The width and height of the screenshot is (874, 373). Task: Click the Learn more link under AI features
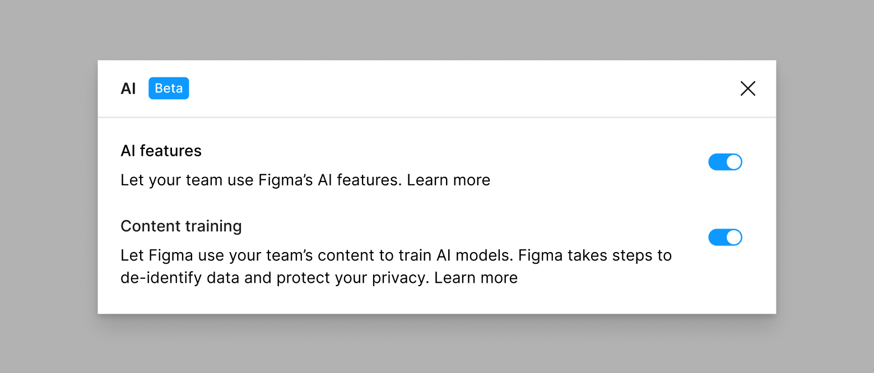pos(448,180)
